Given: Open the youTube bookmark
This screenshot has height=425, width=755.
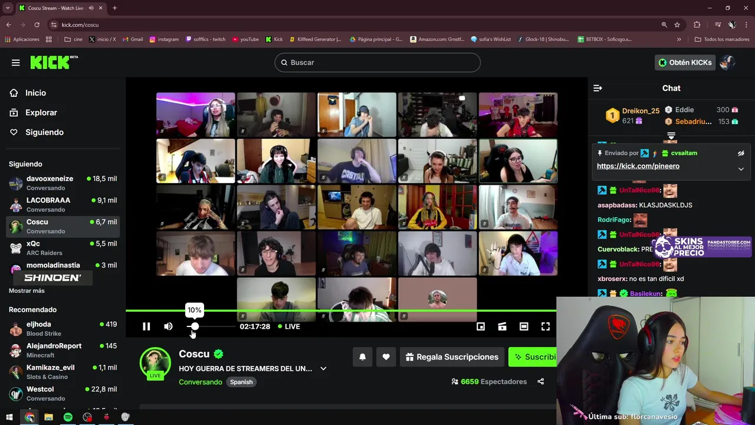Looking at the screenshot, I should click(245, 40).
